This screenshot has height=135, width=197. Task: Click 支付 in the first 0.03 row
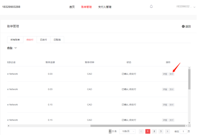tap(171, 74)
